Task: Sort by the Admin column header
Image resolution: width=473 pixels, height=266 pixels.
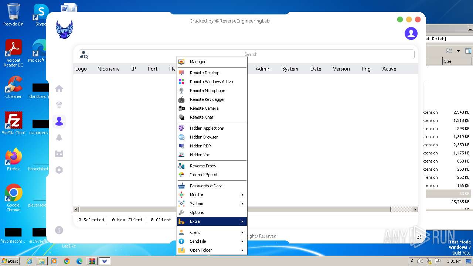Action: click(x=263, y=69)
